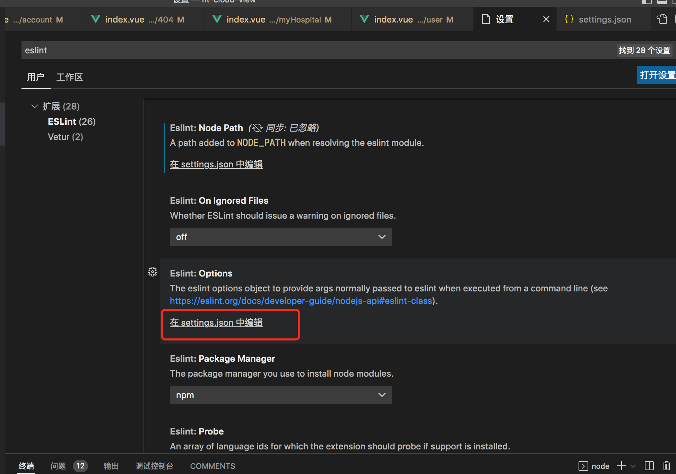The image size is (676, 474).
Task: Click the sync-ignored icon next to Eslint: Node Path
Action: coord(257,128)
